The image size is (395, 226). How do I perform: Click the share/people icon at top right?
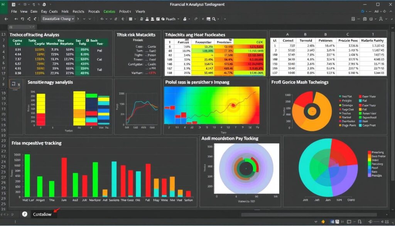click(x=385, y=11)
